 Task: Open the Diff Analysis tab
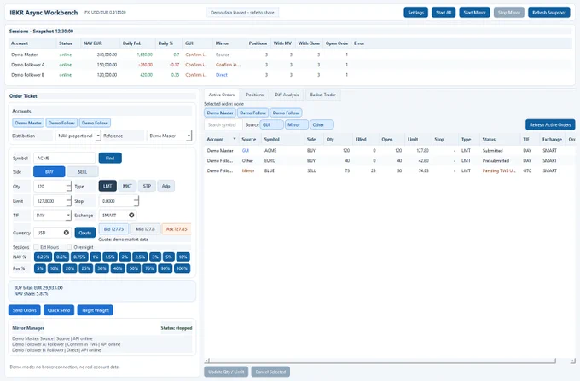287,95
